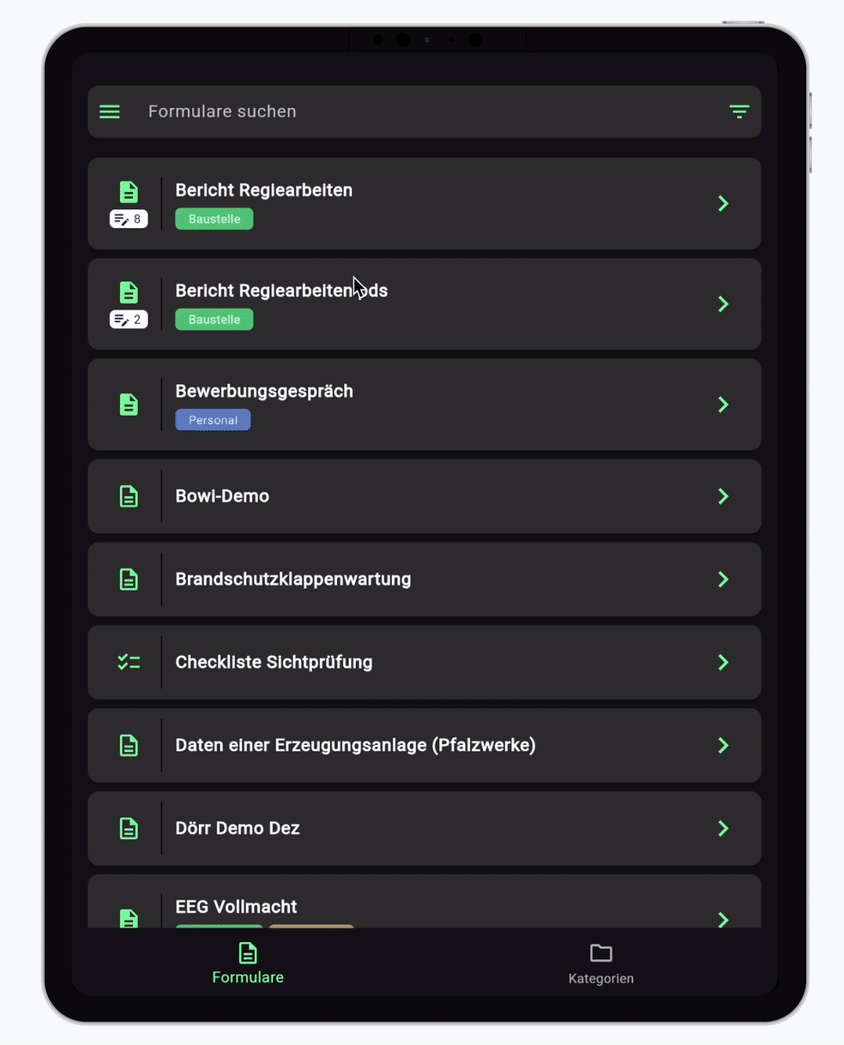Open the filter options icon
This screenshot has width=844, height=1045.
point(738,111)
